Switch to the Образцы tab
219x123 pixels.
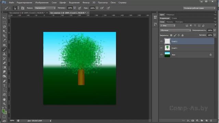click(x=170, y=15)
